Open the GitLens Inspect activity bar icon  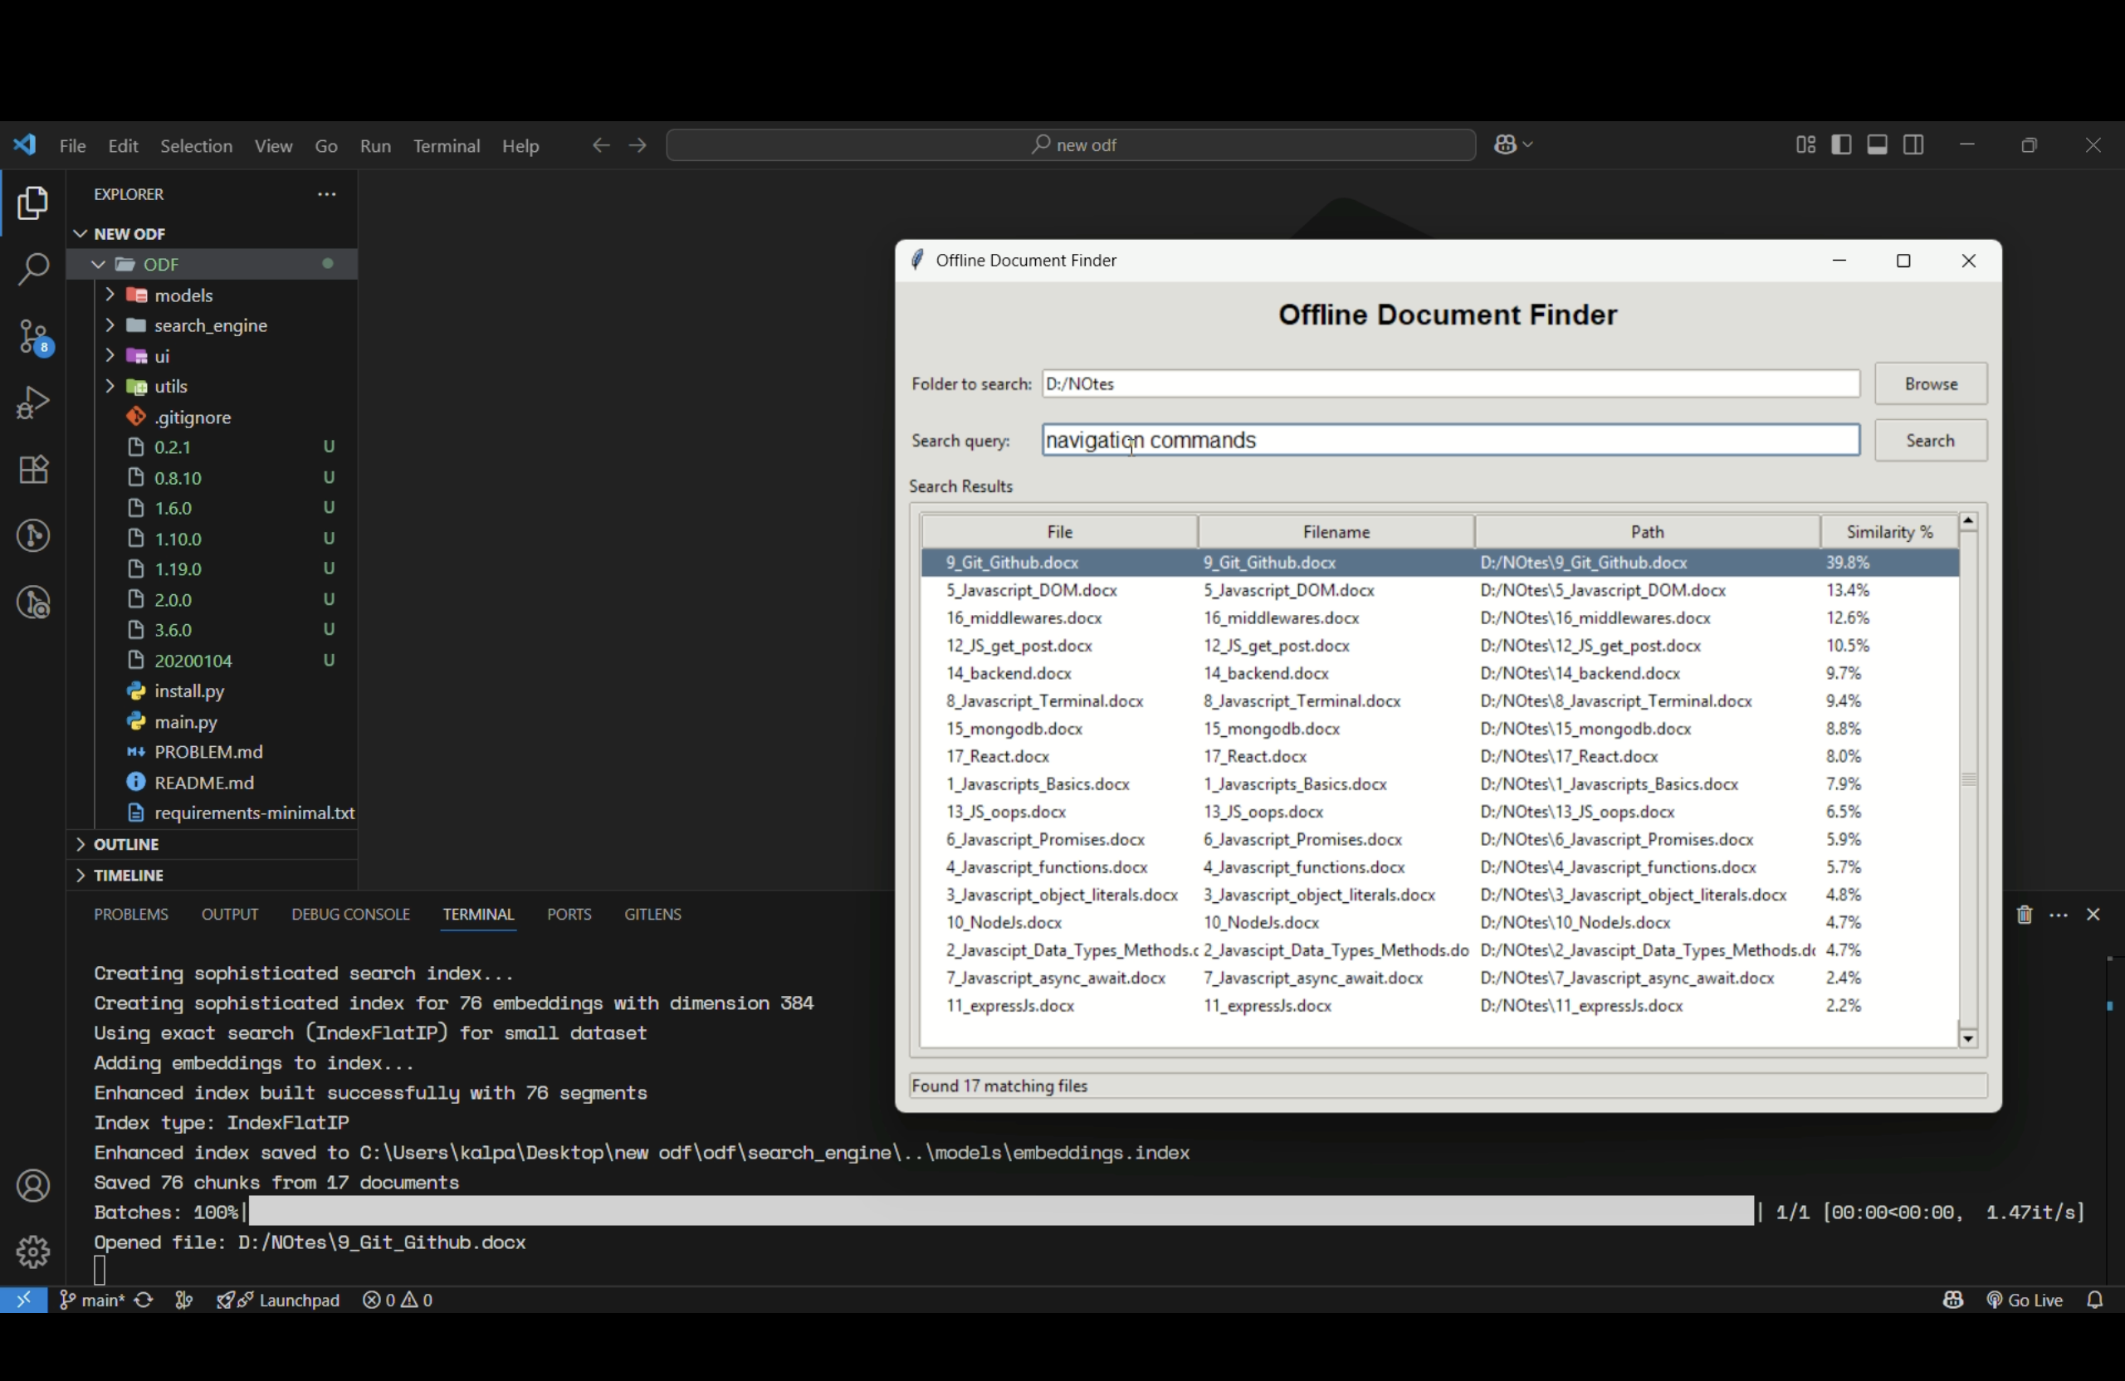point(33,603)
